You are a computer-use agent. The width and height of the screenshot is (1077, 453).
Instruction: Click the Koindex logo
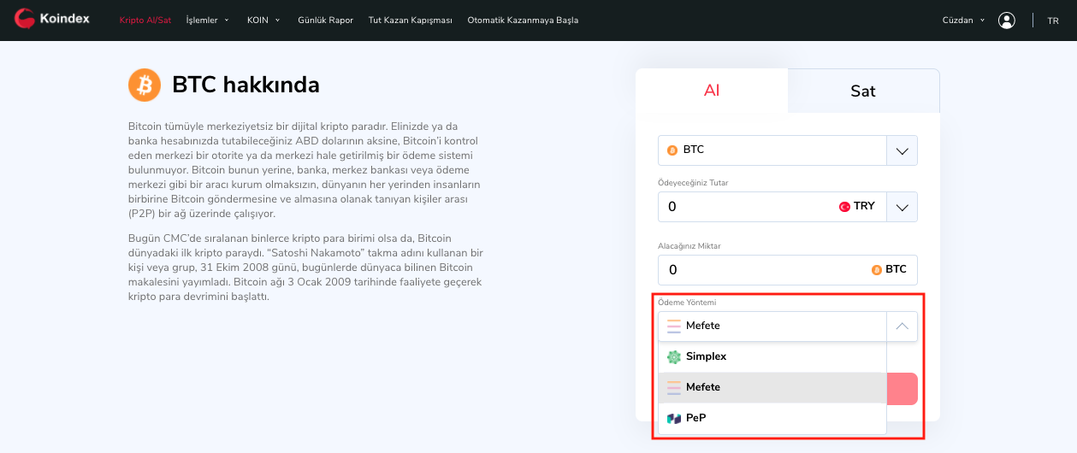(54, 20)
